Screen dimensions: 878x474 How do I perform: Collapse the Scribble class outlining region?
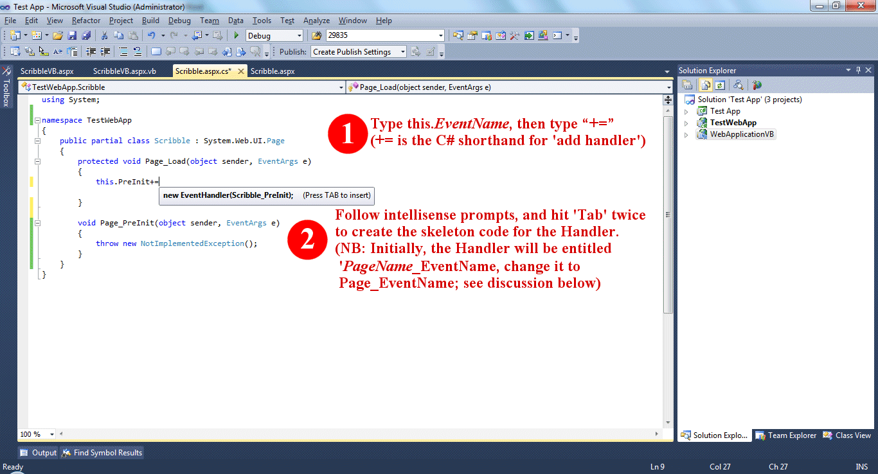click(x=37, y=141)
